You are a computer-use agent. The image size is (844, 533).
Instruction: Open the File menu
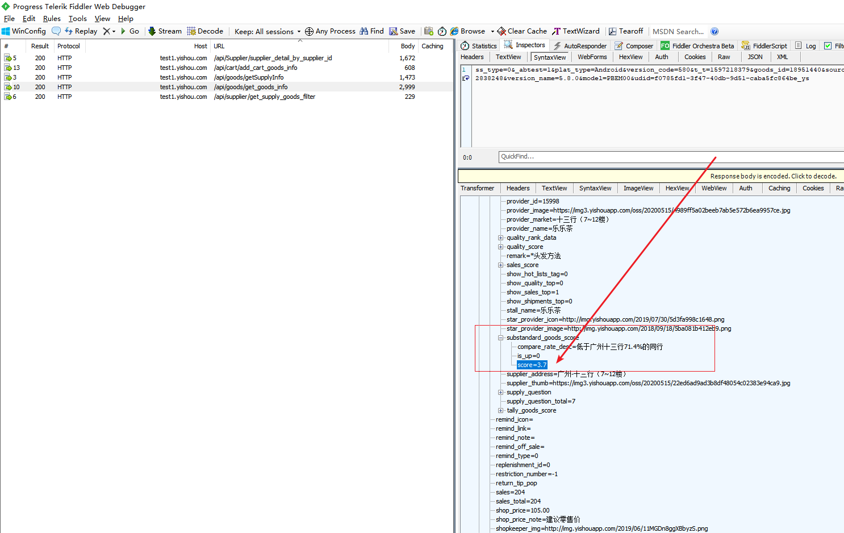[9, 18]
